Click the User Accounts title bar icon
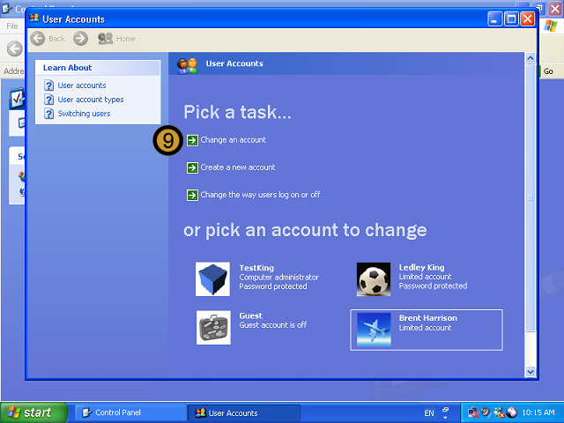The image size is (564, 423). pos(34,18)
